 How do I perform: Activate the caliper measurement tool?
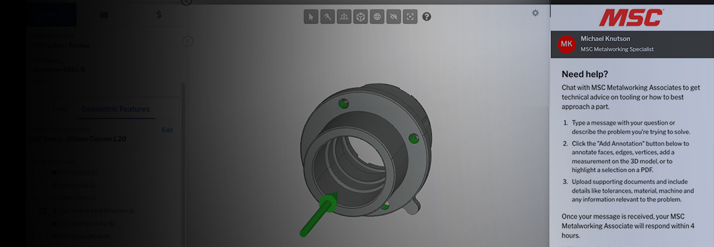click(x=328, y=17)
